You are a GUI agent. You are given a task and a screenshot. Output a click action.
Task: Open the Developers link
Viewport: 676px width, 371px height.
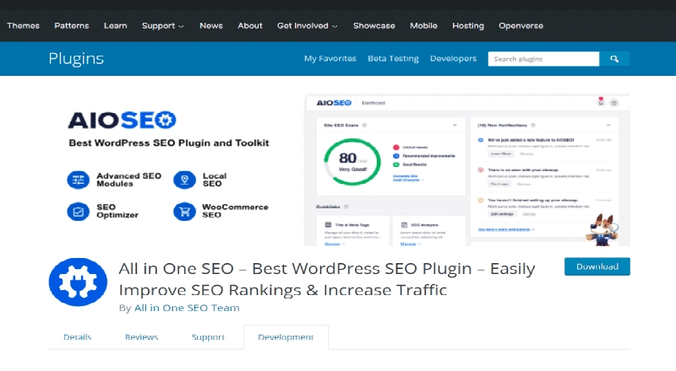pos(453,58)
